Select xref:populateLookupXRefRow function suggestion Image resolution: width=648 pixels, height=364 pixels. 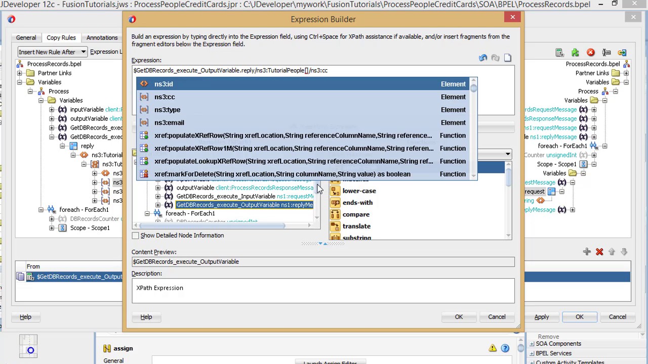[x=304, y=161]
